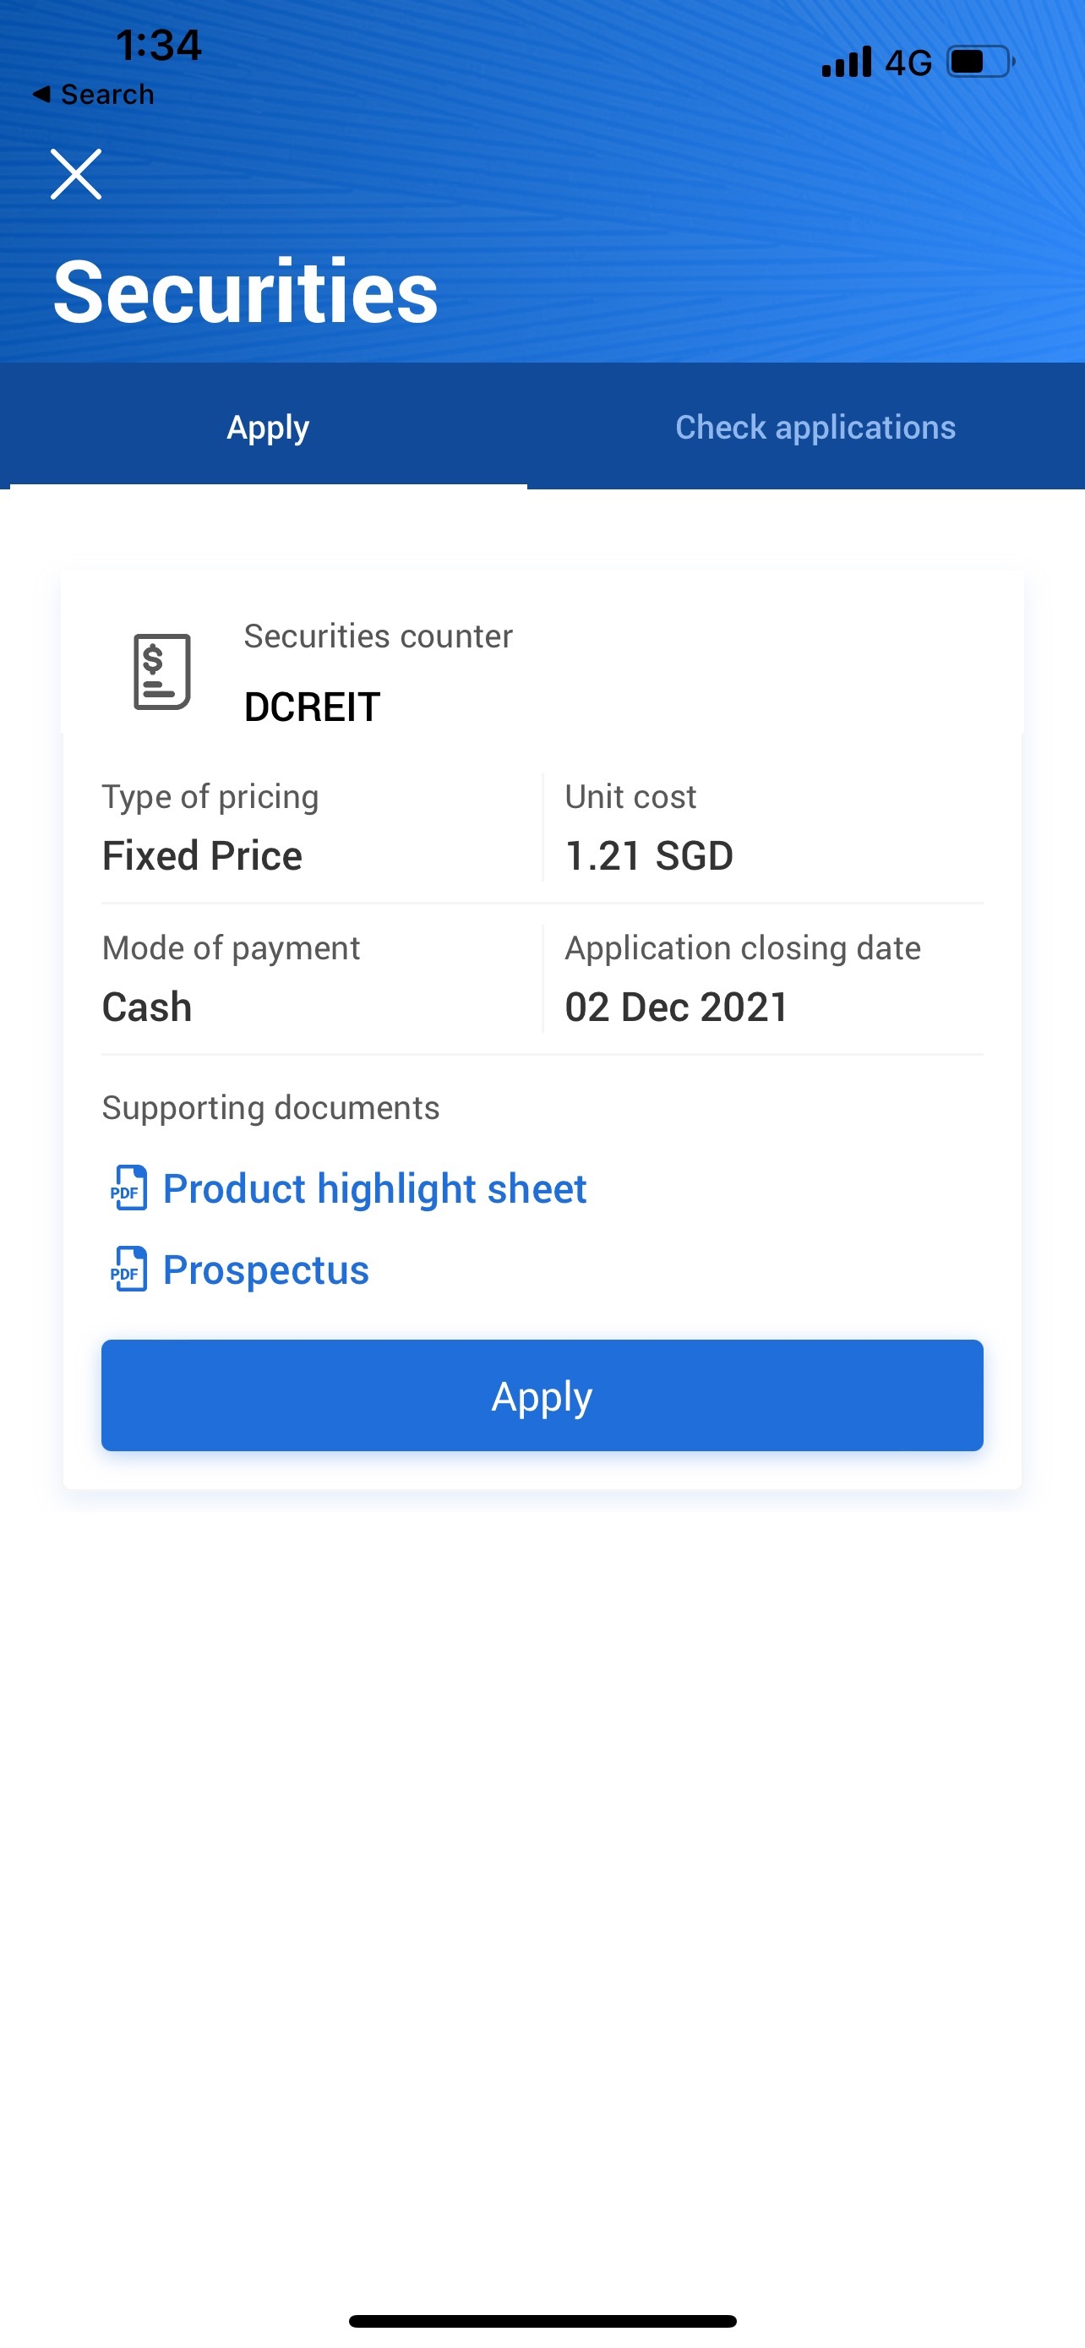Tap the DCREIT counter name

pyautogui.click(x=313, y=707)
